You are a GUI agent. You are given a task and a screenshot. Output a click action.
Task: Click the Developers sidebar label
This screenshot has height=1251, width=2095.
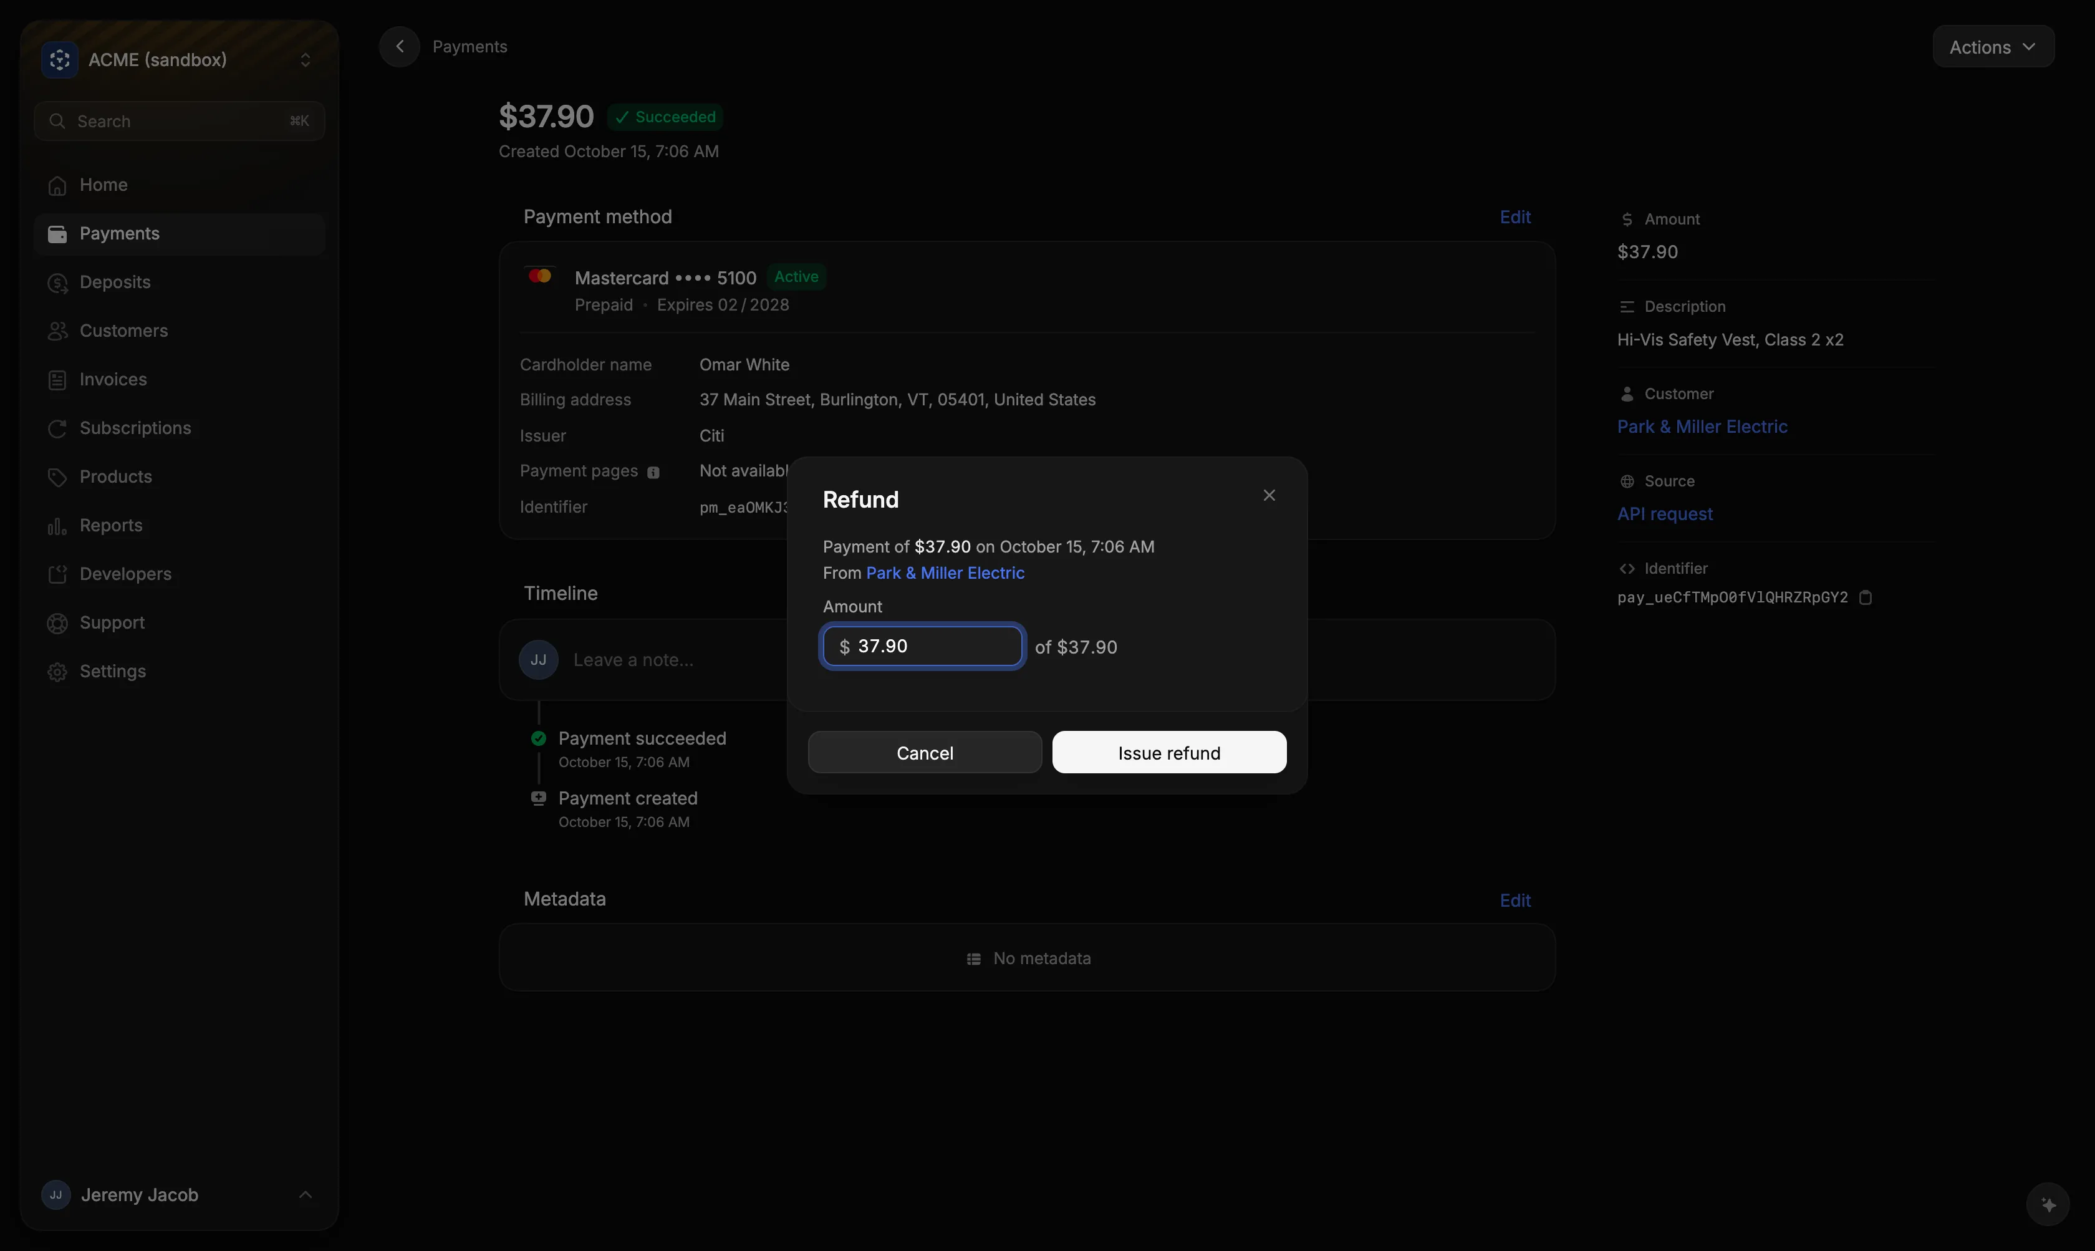(x=125, y=574)
